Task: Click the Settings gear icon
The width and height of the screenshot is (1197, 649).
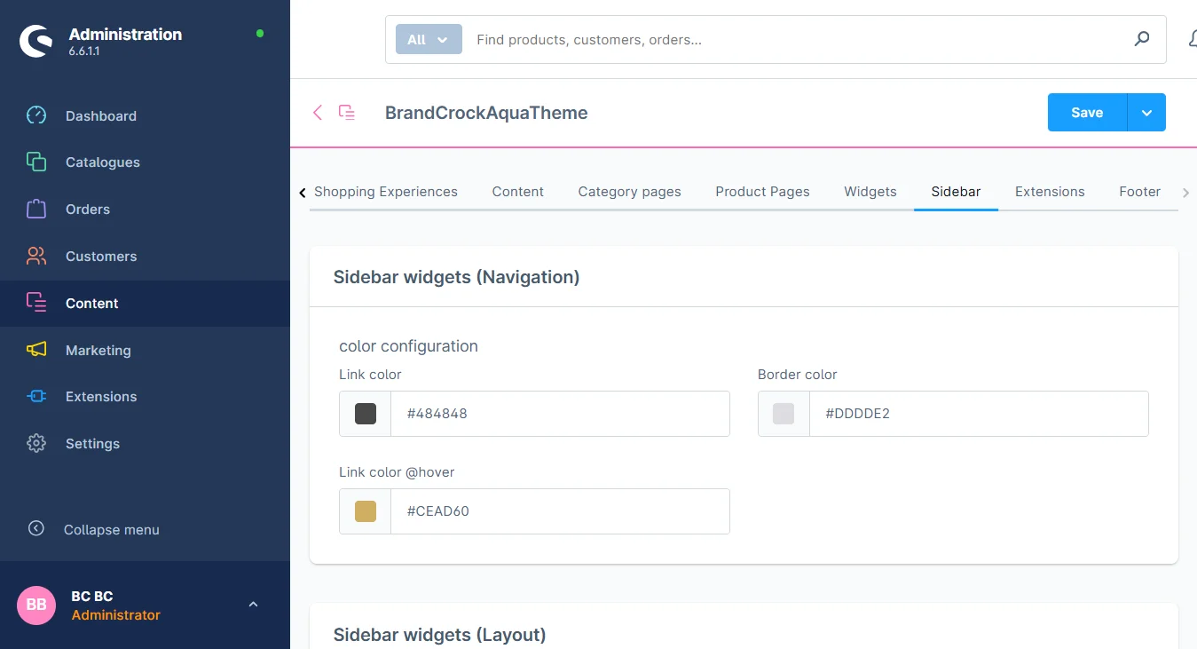Action: (36, 444)
